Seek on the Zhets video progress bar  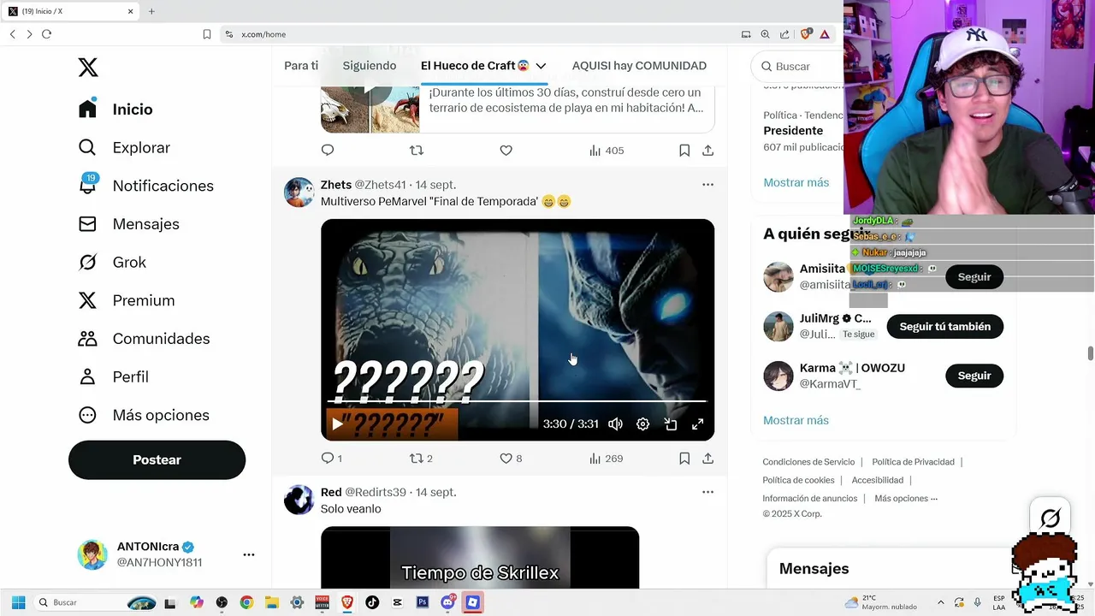(517, 400)
